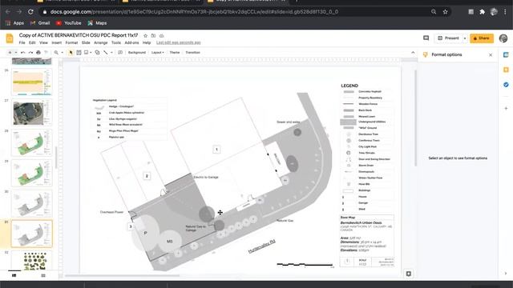Viewport: 513px width, 288px height.
Task: Click the Present button
Action: tap(448, 38)
